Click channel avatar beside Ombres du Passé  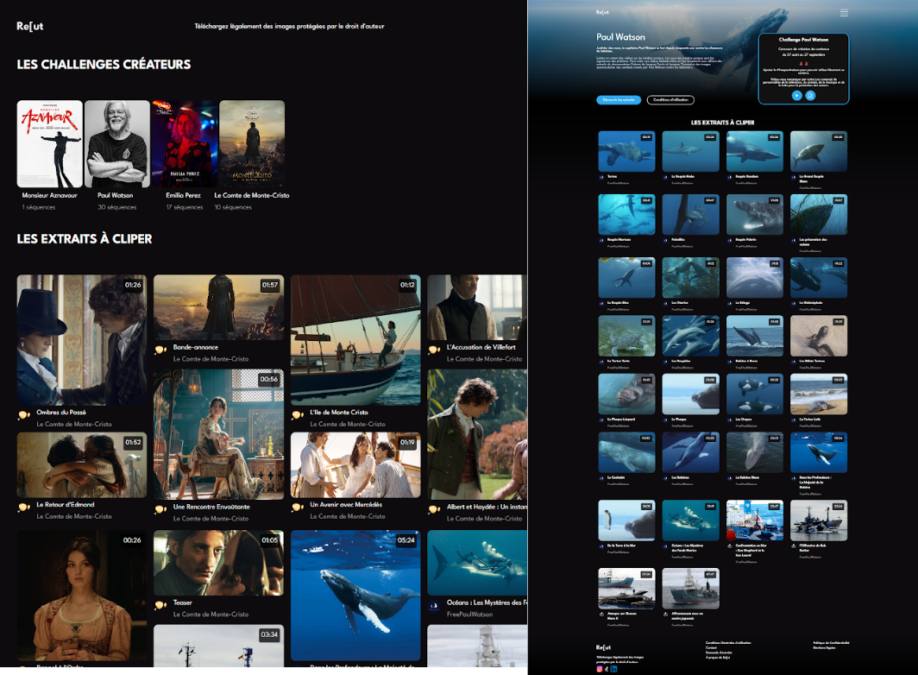[x=24, y=415]
